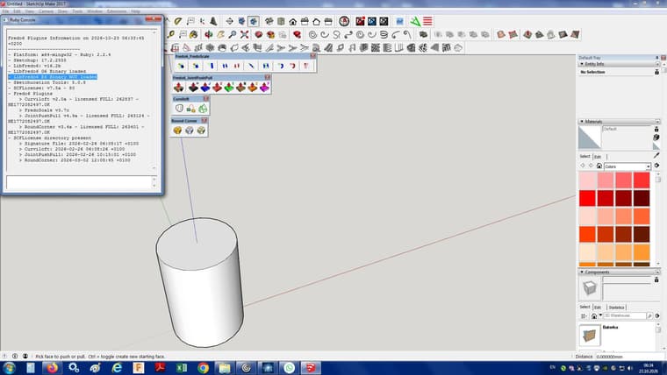Select green JointPushPull tool
The image size is (667, 375).
pos(229,88)
